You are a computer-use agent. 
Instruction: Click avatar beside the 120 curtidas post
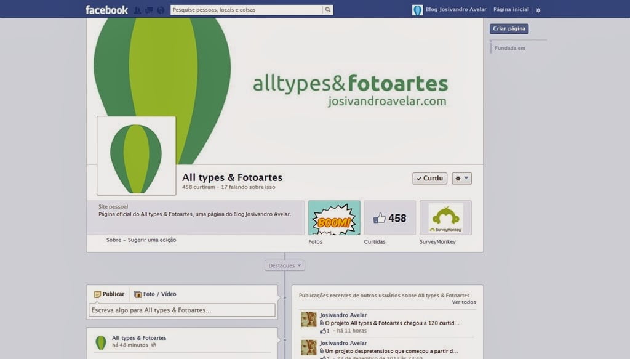click(x=309, y=319)
